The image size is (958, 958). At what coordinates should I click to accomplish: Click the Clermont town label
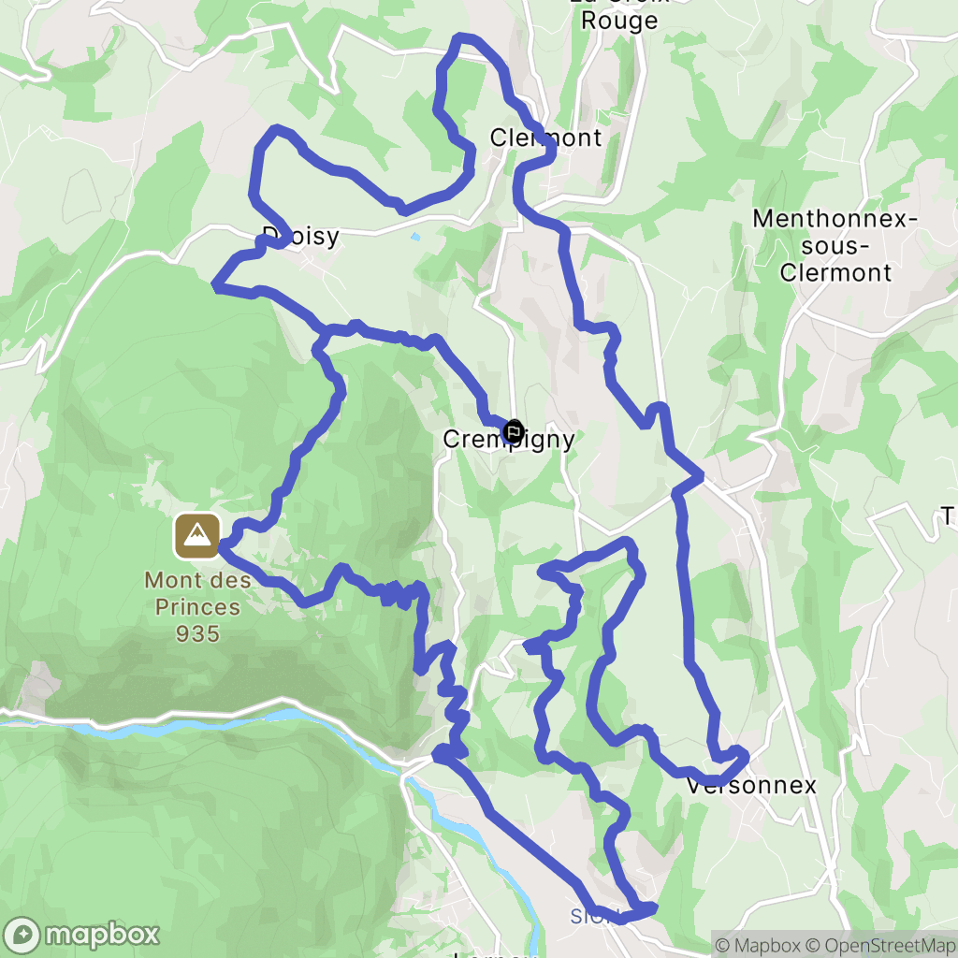point(545,138)
